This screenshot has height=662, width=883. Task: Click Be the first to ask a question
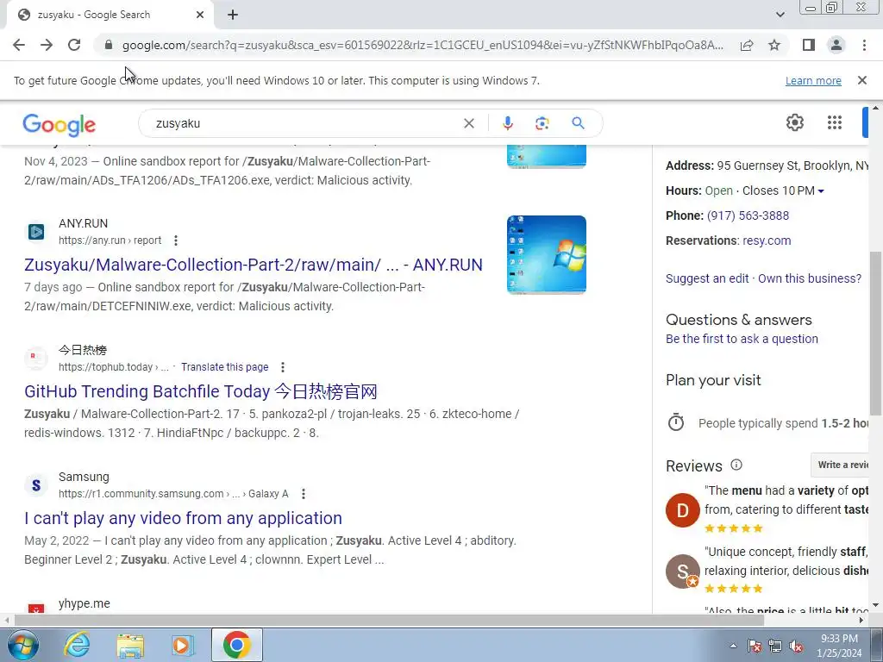click(742, 339)
